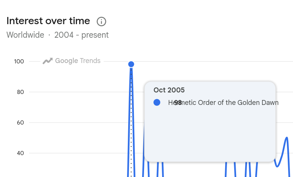Click the 40 y-axis label

click(x=20, y=153)
